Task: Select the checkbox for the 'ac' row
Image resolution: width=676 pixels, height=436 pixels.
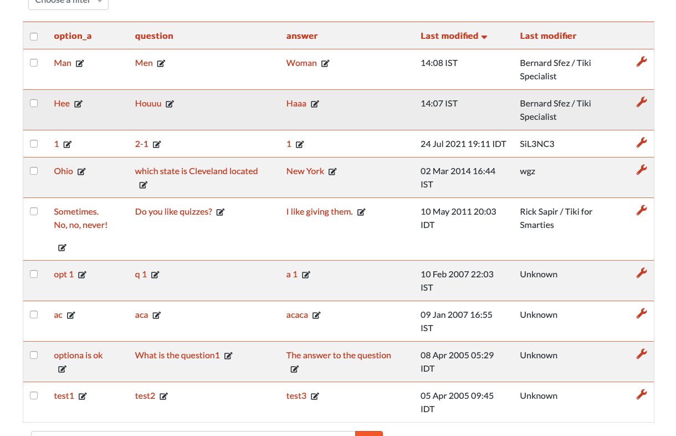Action: coord(34,315)
